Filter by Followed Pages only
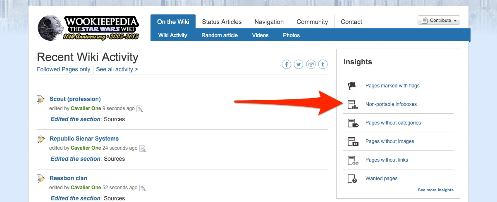The image size is (497, 202). (x=63, y=69)
